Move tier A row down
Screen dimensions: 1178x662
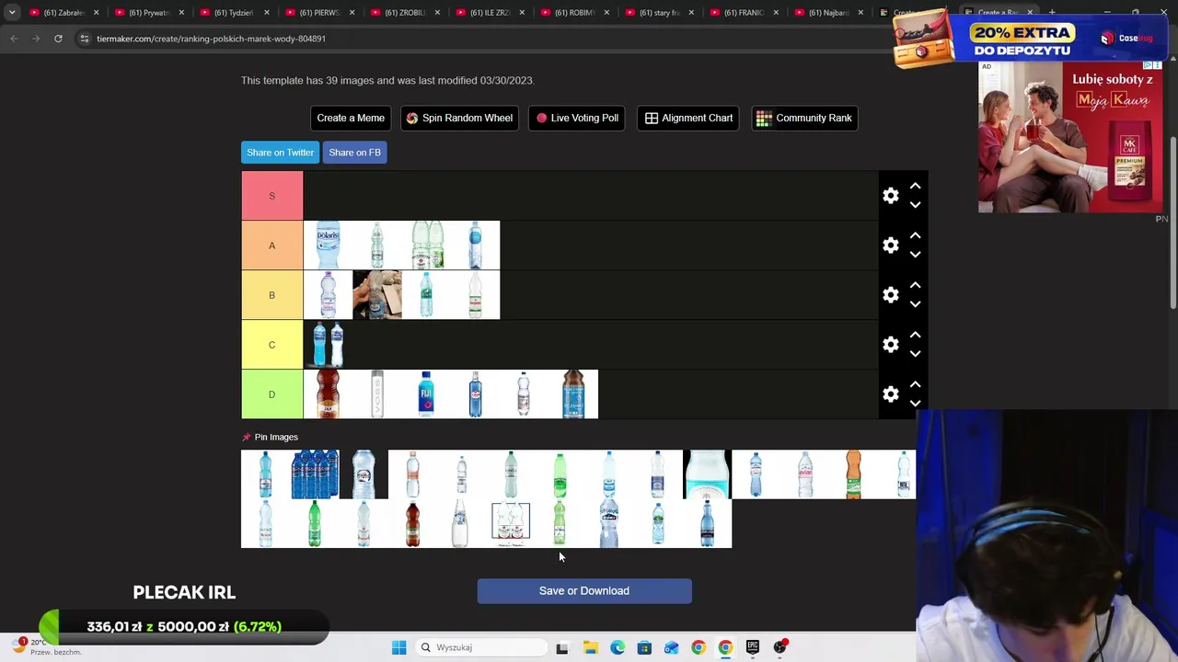[915, 255]
